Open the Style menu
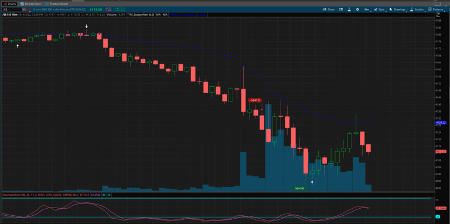The height and width of the screenshot is (224, 450). [380, 9]
